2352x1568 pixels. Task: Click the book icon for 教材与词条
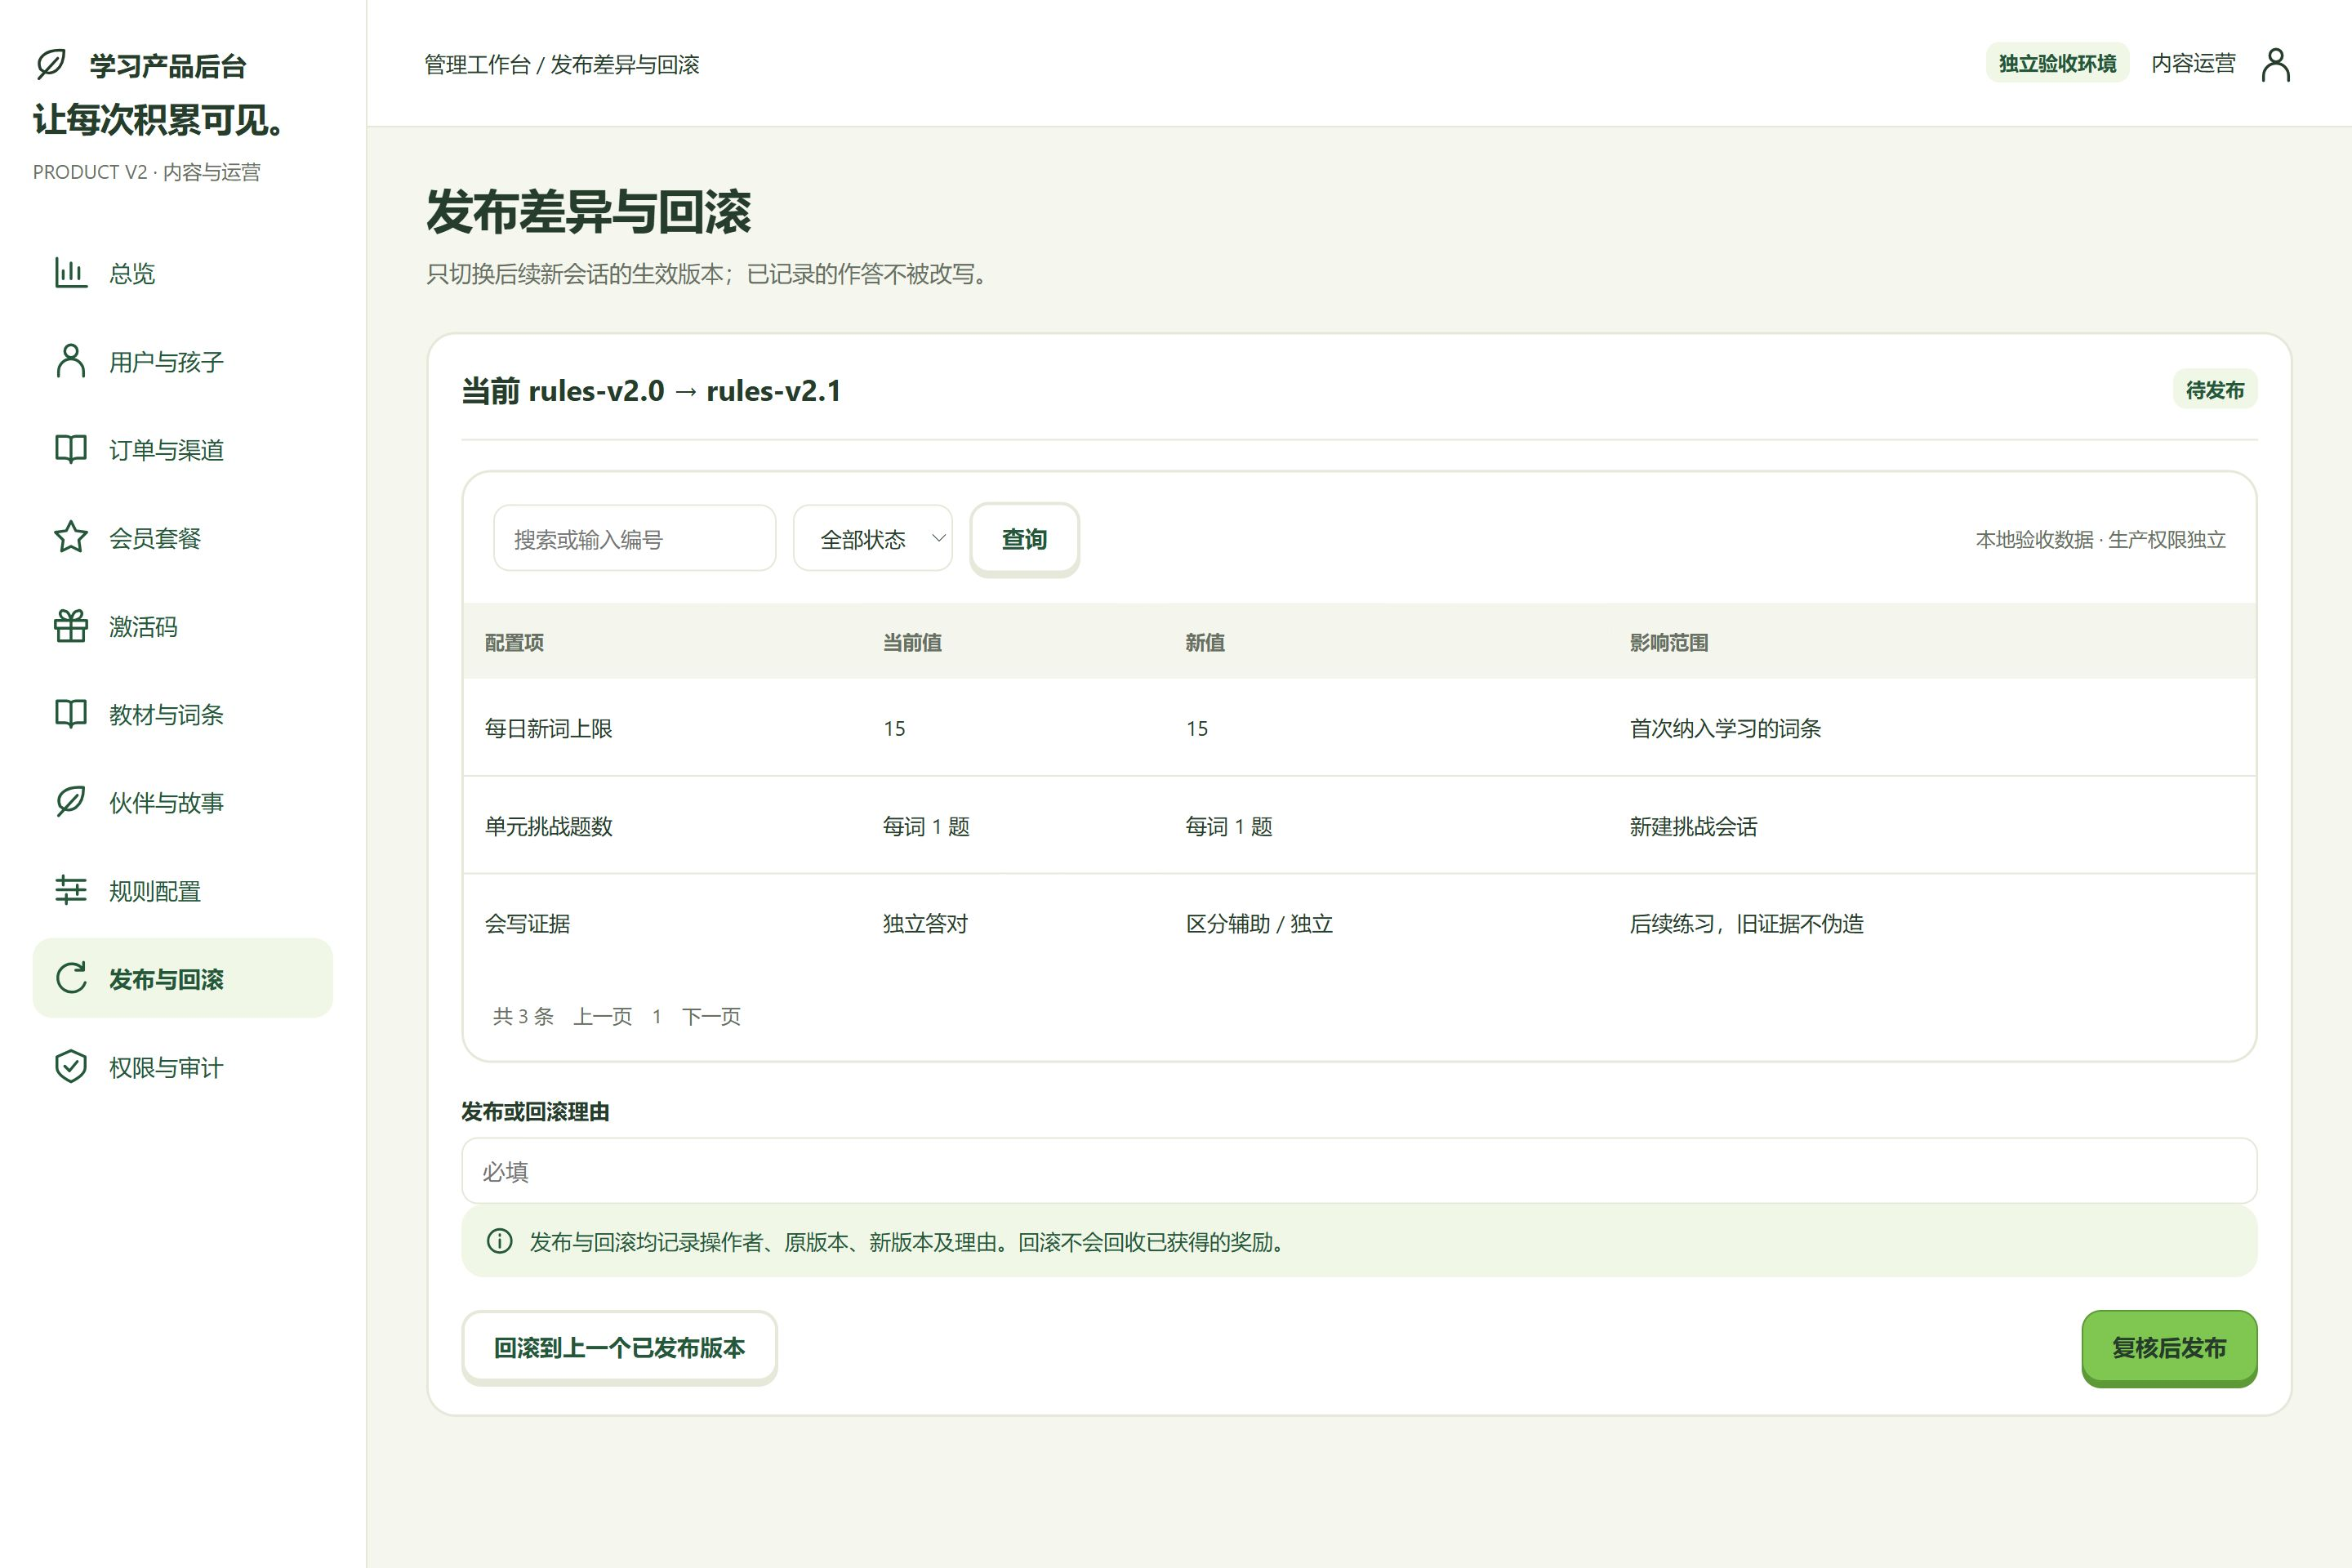(x=71, y=713)
